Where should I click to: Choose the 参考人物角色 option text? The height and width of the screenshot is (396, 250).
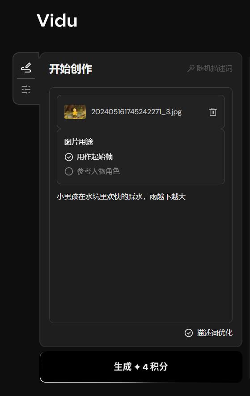[98, 171]
